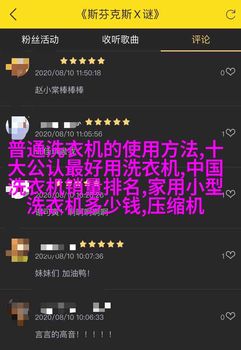Like the comment posted at 11:05:56
241x350 pixels.
click(x=230, y=133)
